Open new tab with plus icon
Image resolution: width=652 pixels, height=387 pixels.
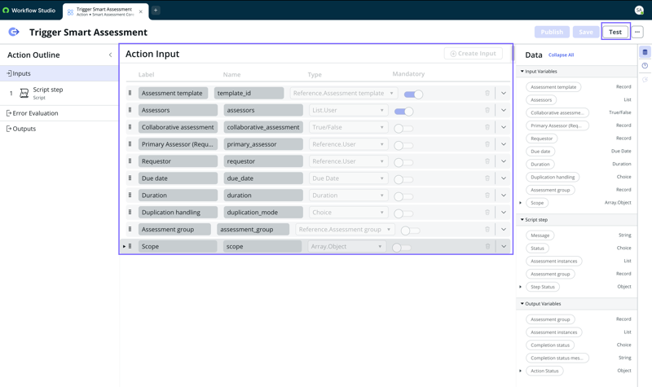(x=156, y=11)
